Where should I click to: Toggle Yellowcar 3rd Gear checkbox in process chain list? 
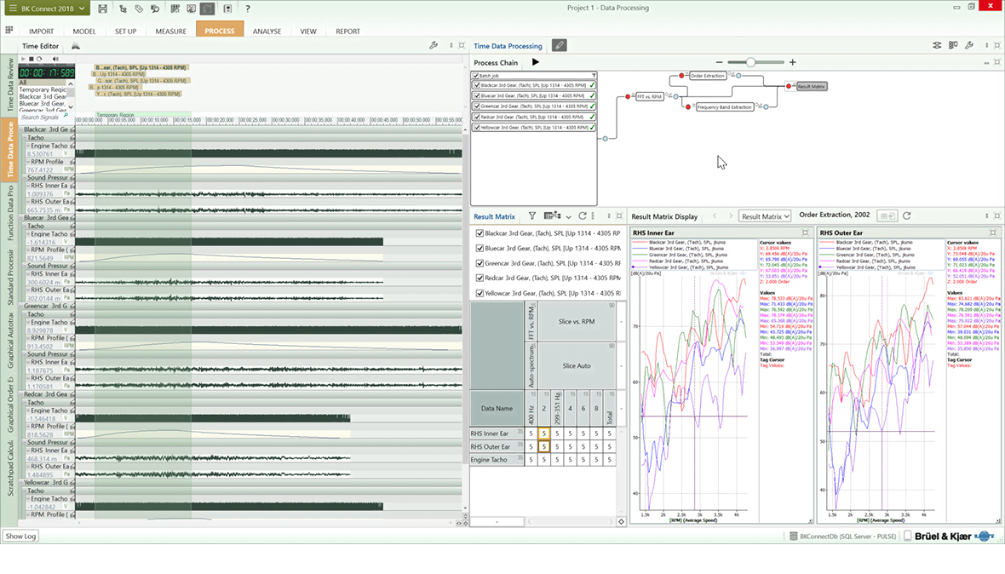point(476,127)
